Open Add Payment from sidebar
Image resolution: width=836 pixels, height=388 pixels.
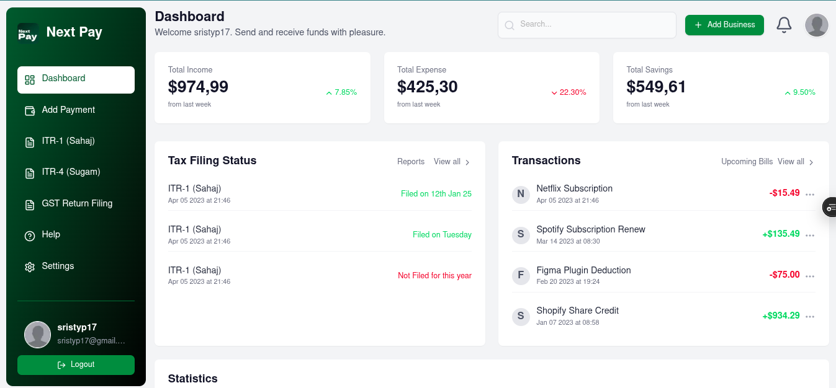coord(68,110)
